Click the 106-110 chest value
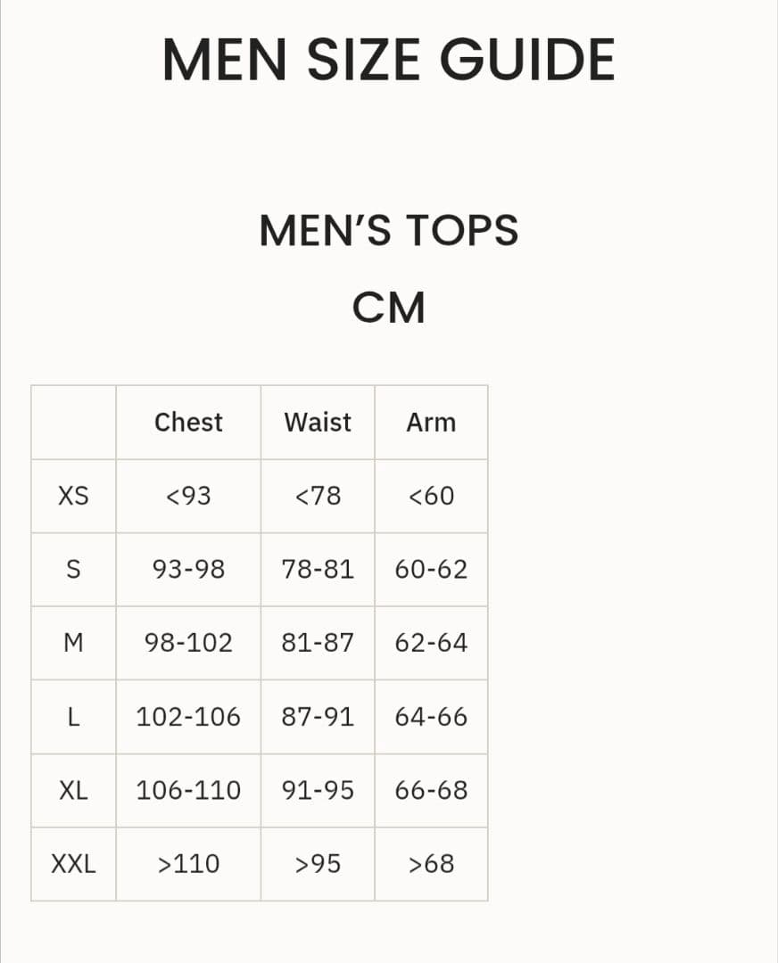 188,791
